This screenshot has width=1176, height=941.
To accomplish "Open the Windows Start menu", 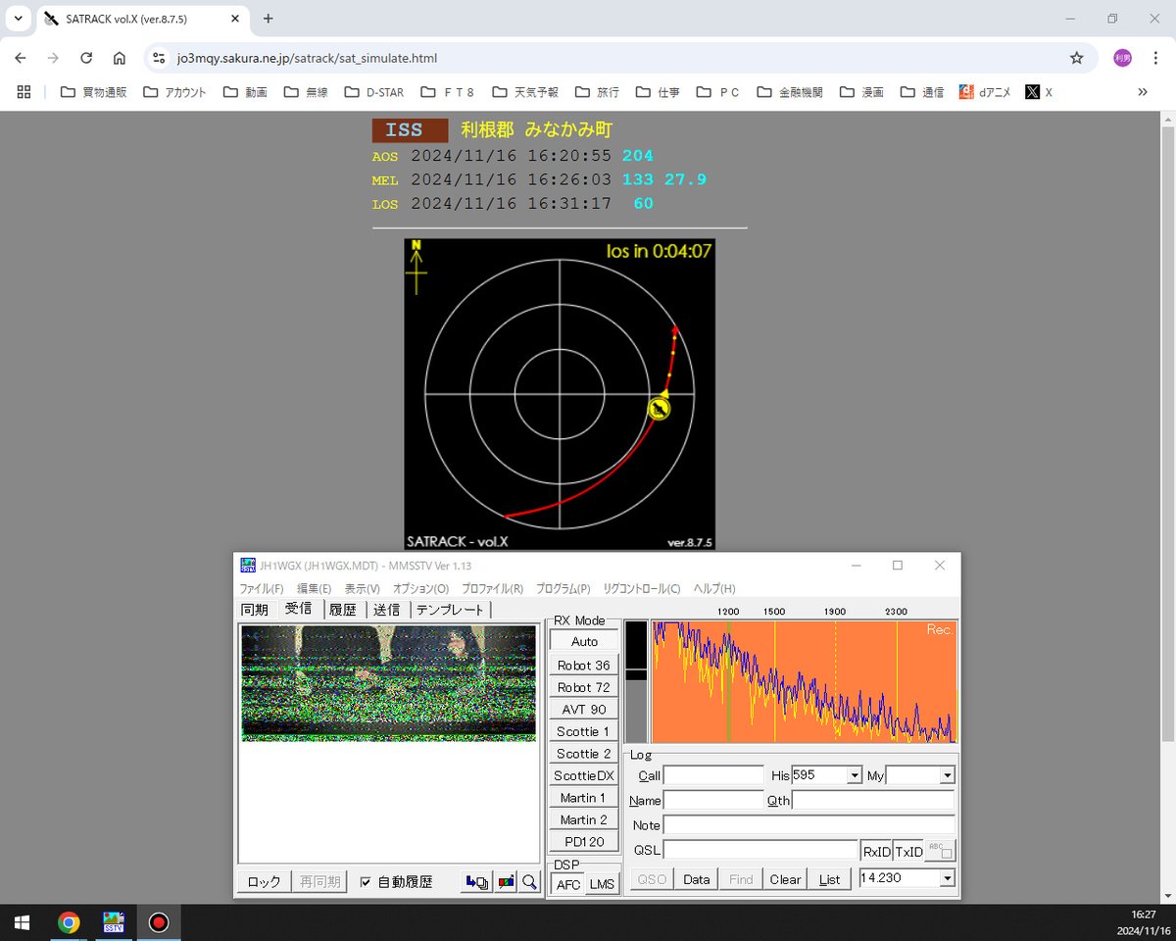I will coord(22,922).
